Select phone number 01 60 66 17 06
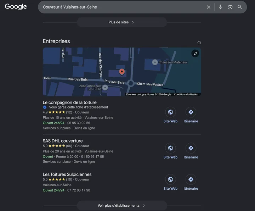This screenshot has height=211, width=255. [92, 157]
